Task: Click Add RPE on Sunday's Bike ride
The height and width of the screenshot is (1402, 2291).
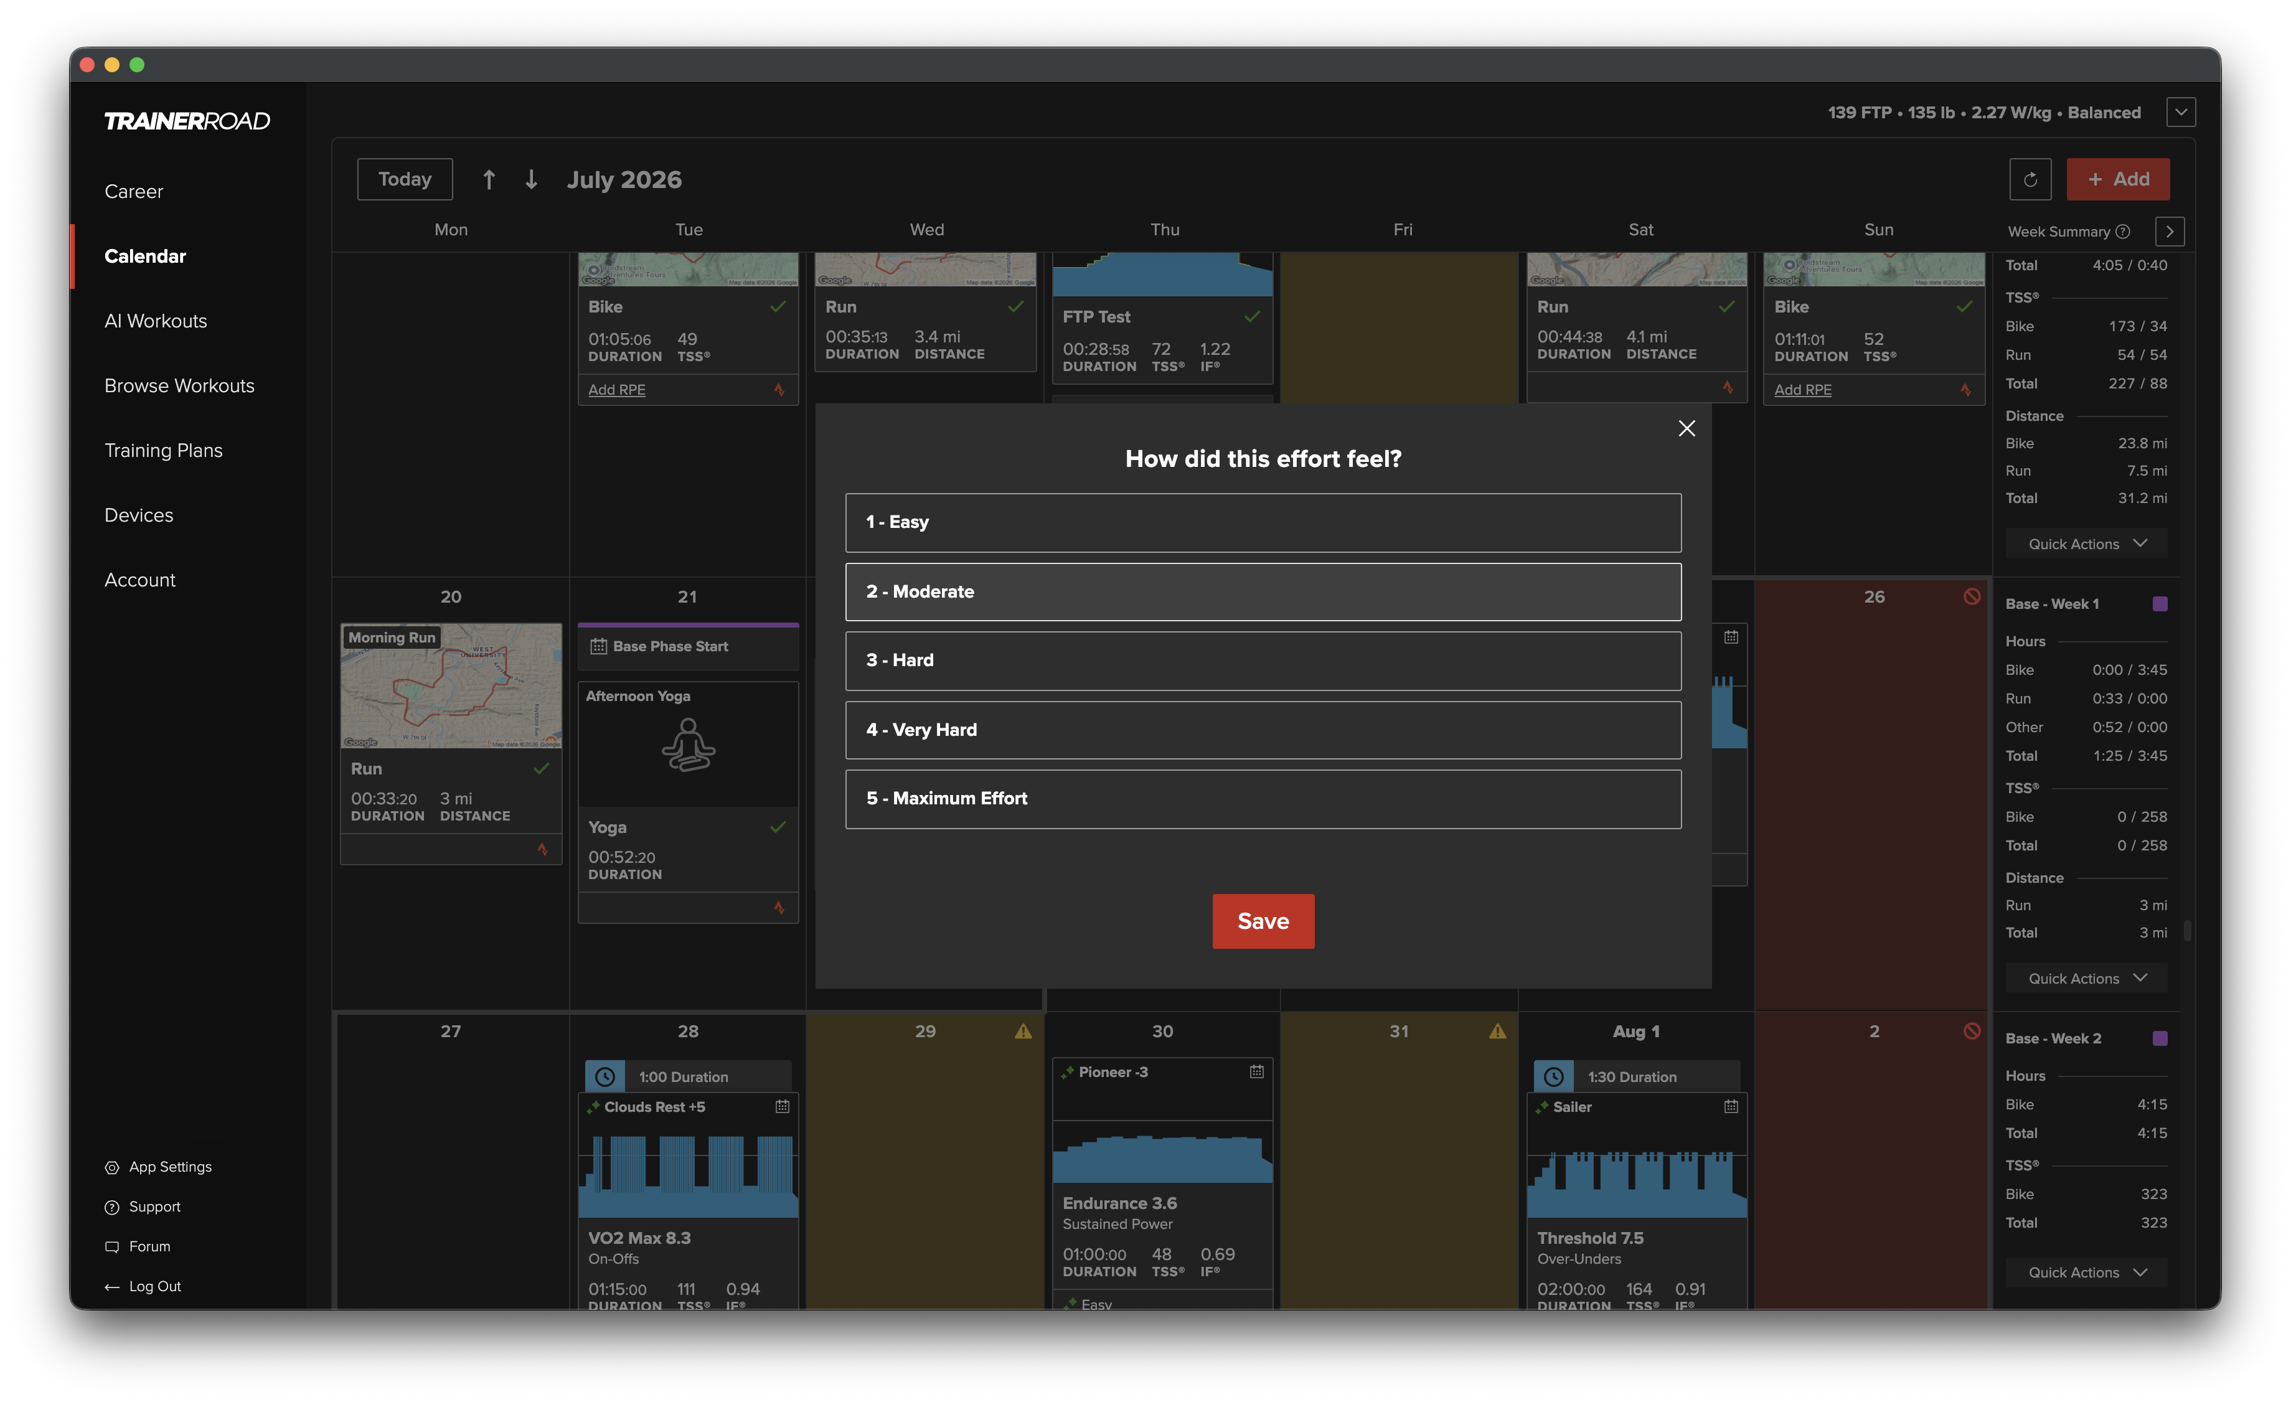Action: (x=1802, y=390)
